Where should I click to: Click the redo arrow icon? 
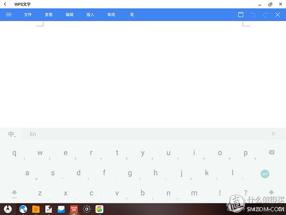[266, 15]
